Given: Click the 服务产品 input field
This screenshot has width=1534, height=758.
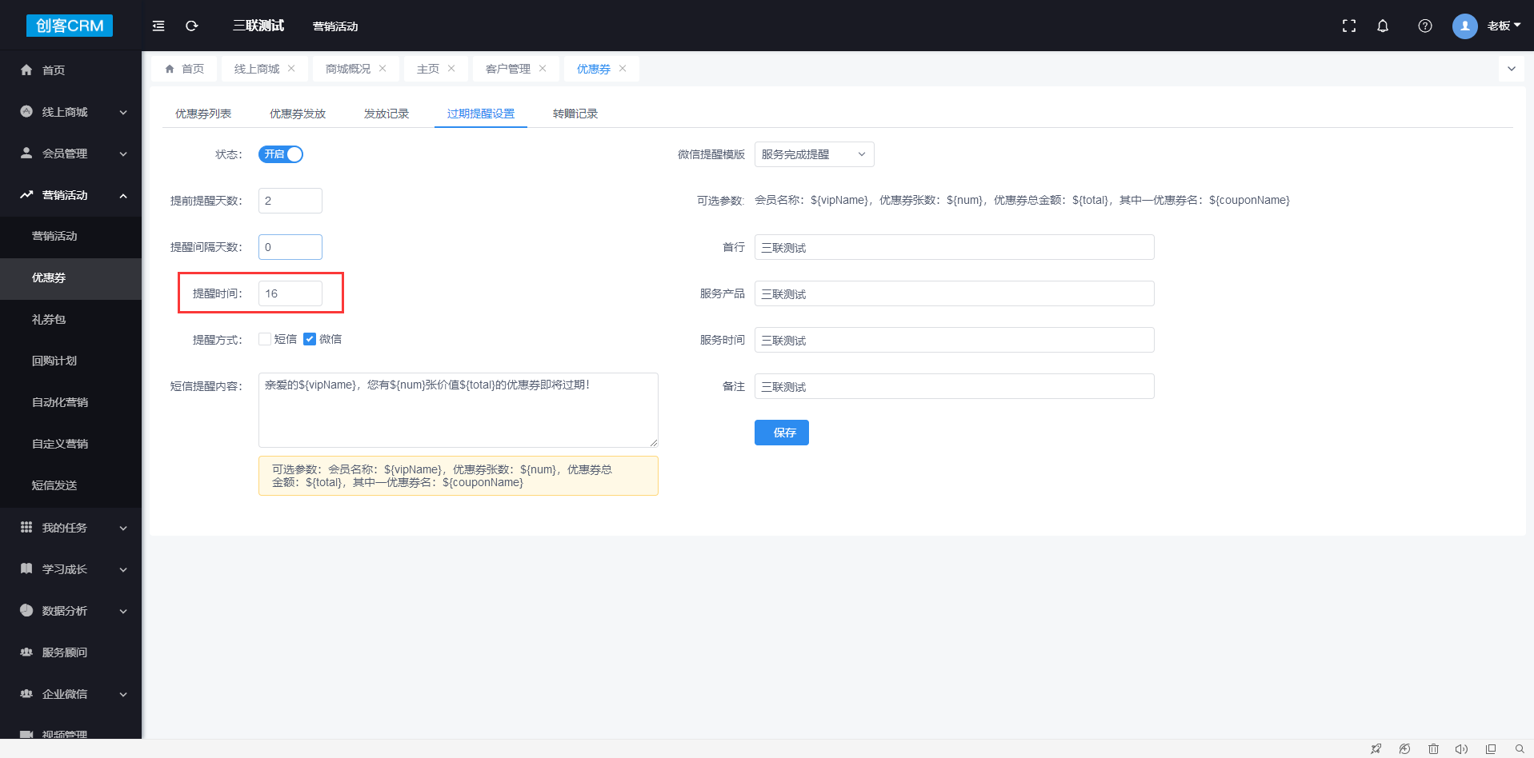Looking at the screenshot, I should click(x=955, y=293).
